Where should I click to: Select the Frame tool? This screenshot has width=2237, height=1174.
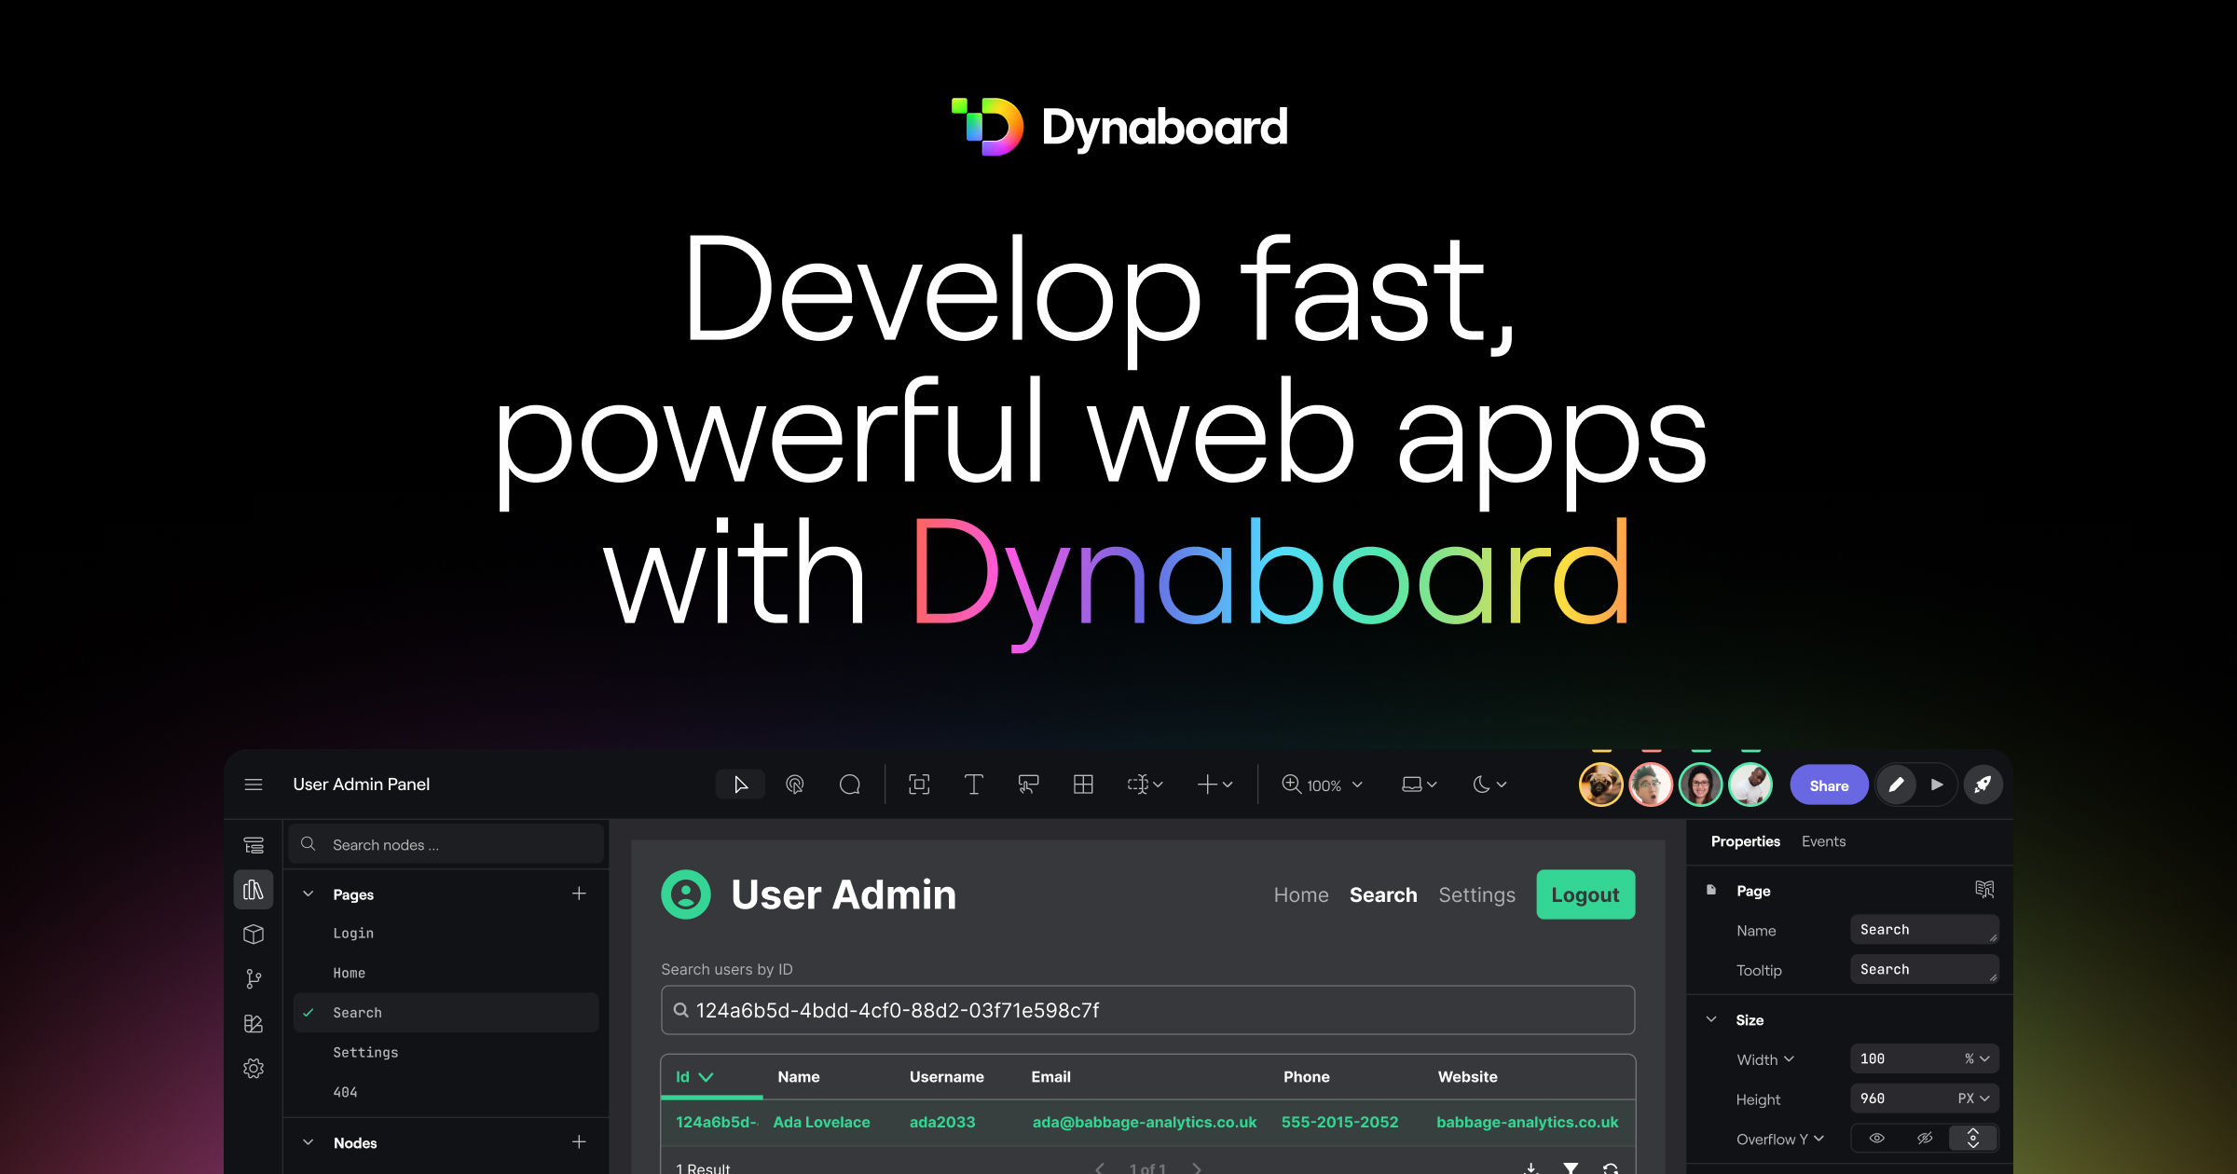[x=919, y=784]
